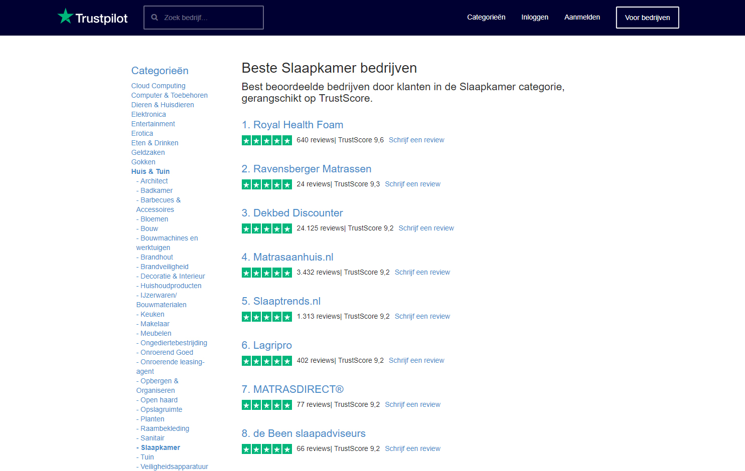Open the Brandveiligheid subcategory
The height and width of the screenshot is (471, 745).
(163, 267)
